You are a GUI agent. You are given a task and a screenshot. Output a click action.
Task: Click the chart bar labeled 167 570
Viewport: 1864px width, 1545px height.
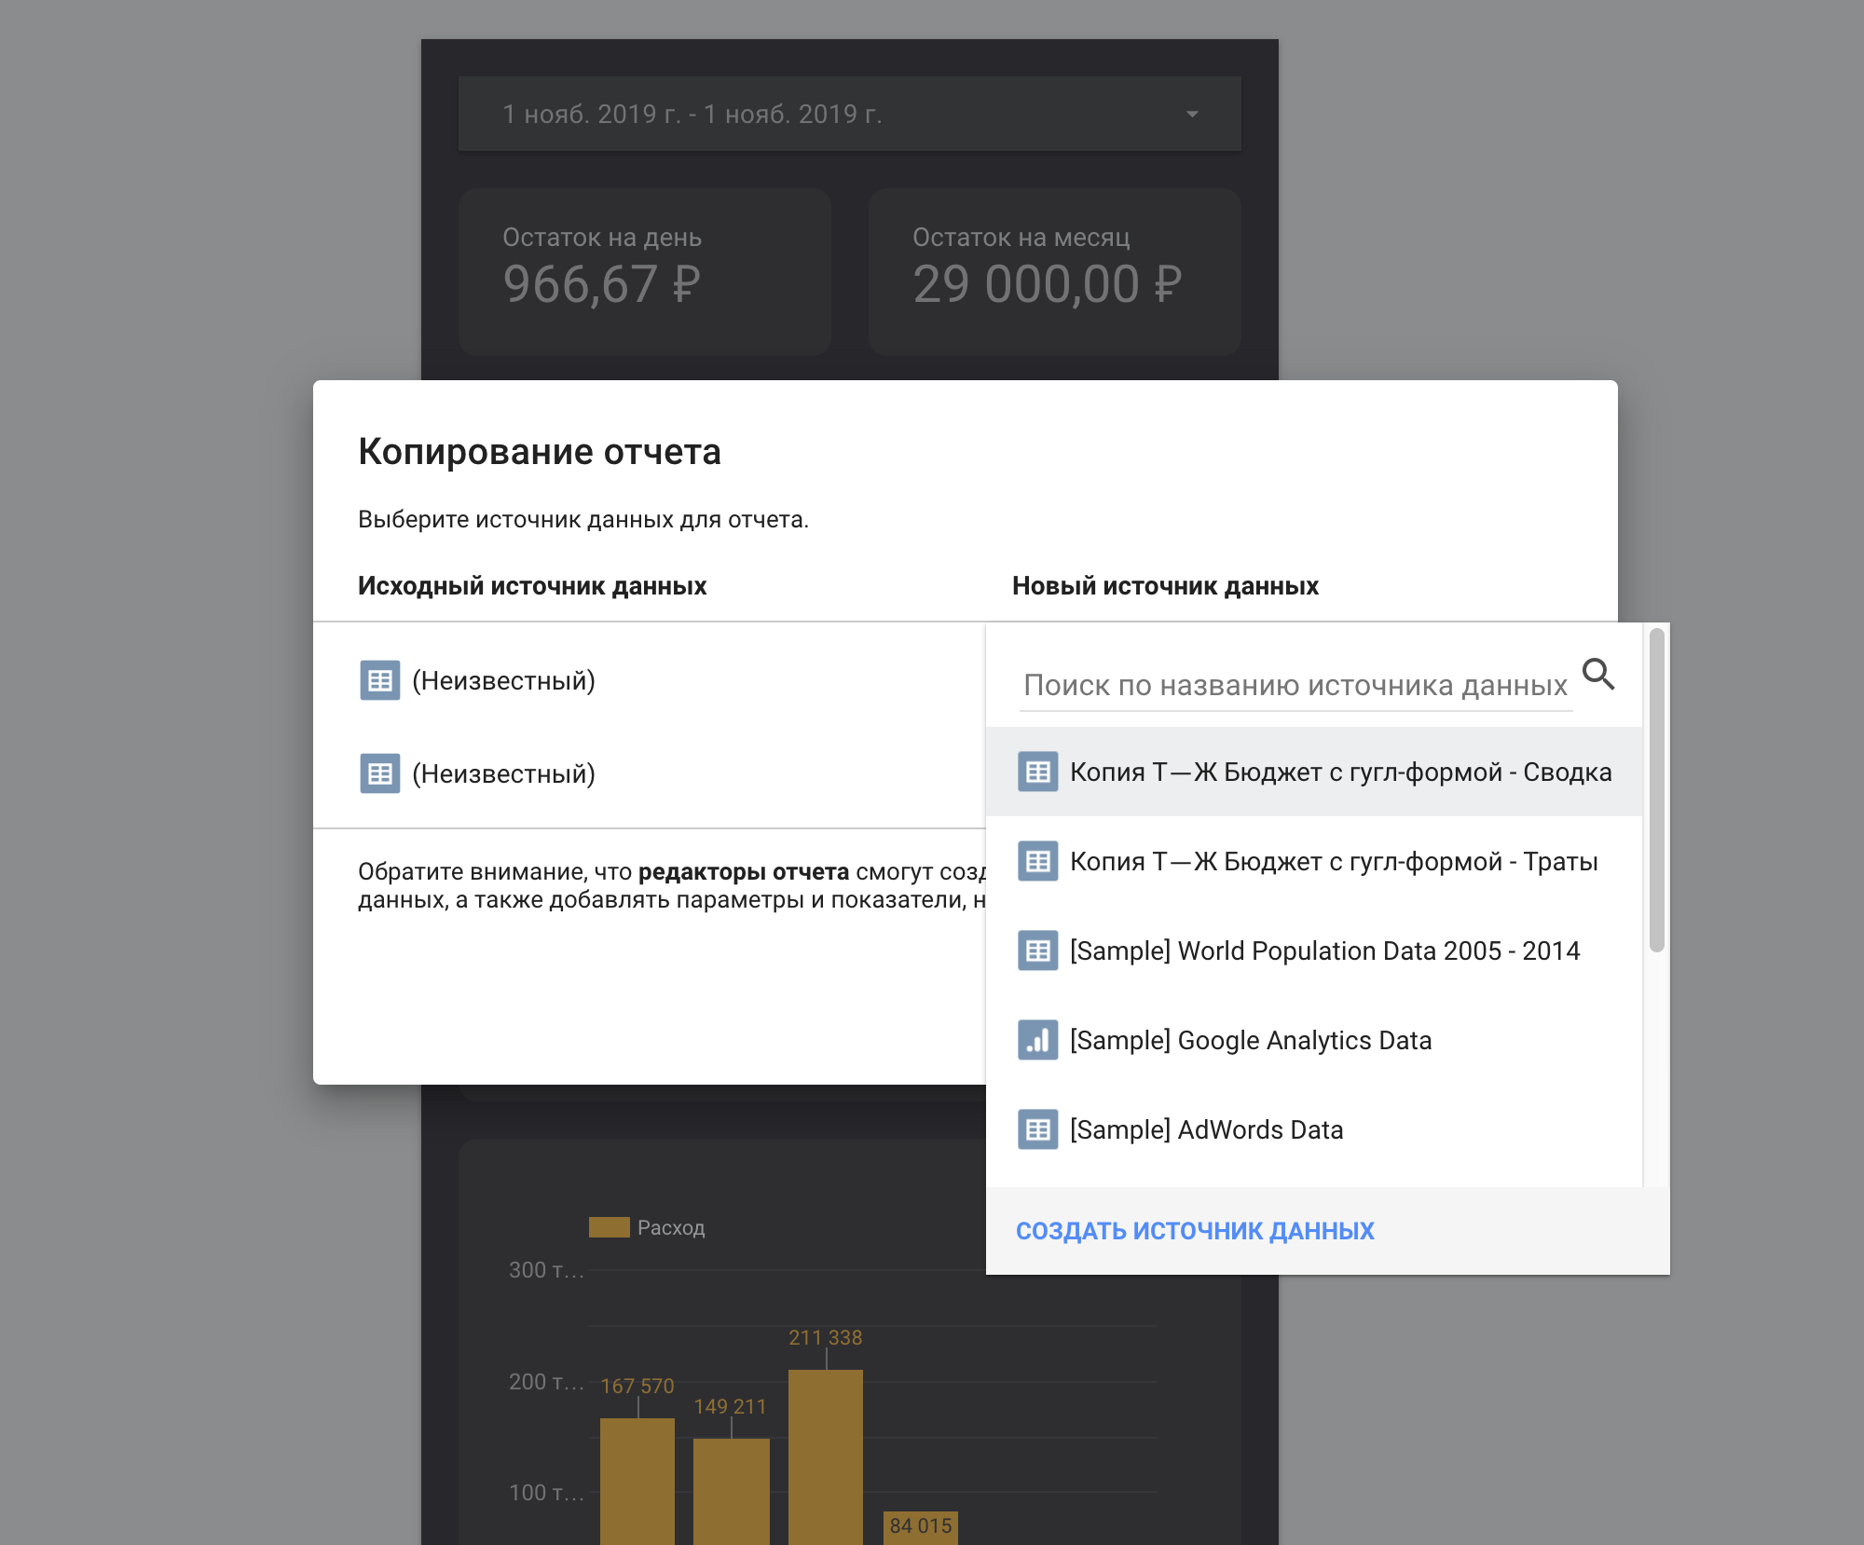637,1481
